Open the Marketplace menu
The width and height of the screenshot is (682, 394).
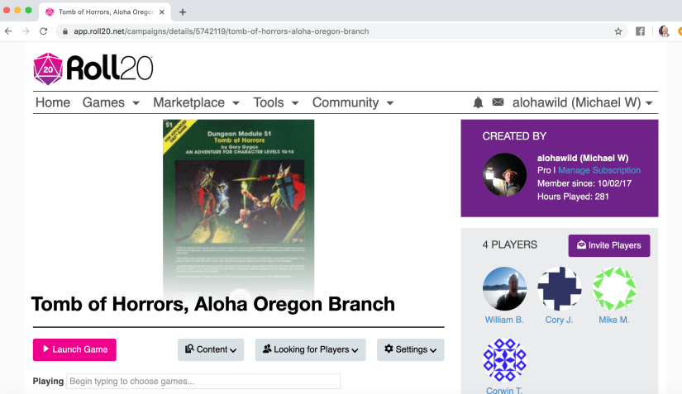click(196, 102)
